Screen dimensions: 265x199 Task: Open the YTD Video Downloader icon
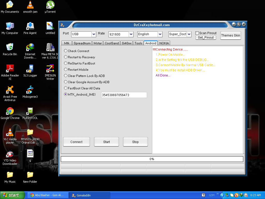coord(10,155)
